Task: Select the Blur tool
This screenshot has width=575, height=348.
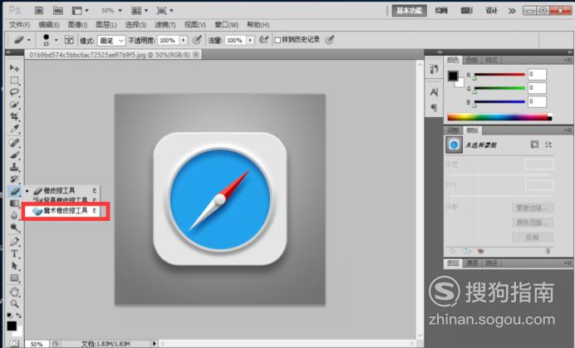Action: pos(14,215)
